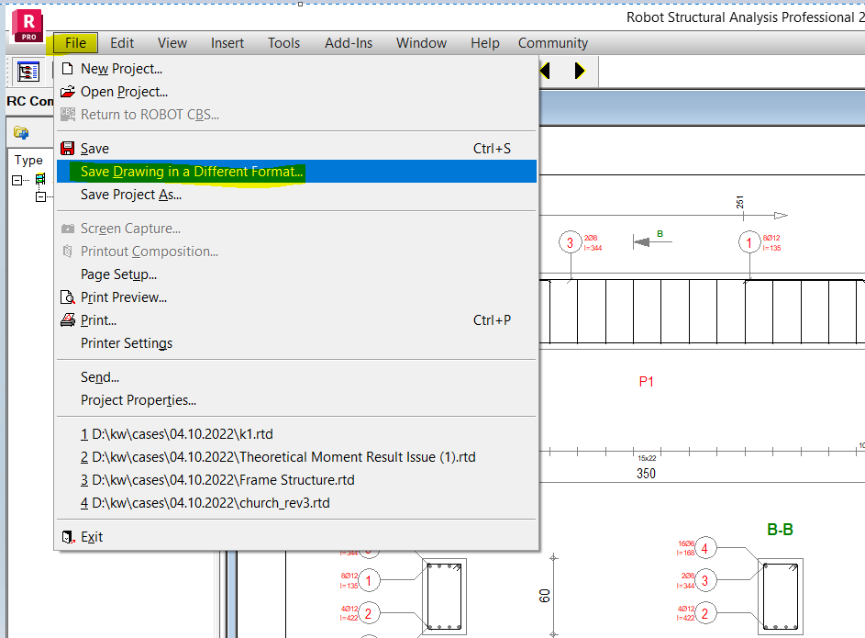Click the Print Preview magnifier icon
Viewport: 865px width, 638px height.
click(x=68, y=297)
